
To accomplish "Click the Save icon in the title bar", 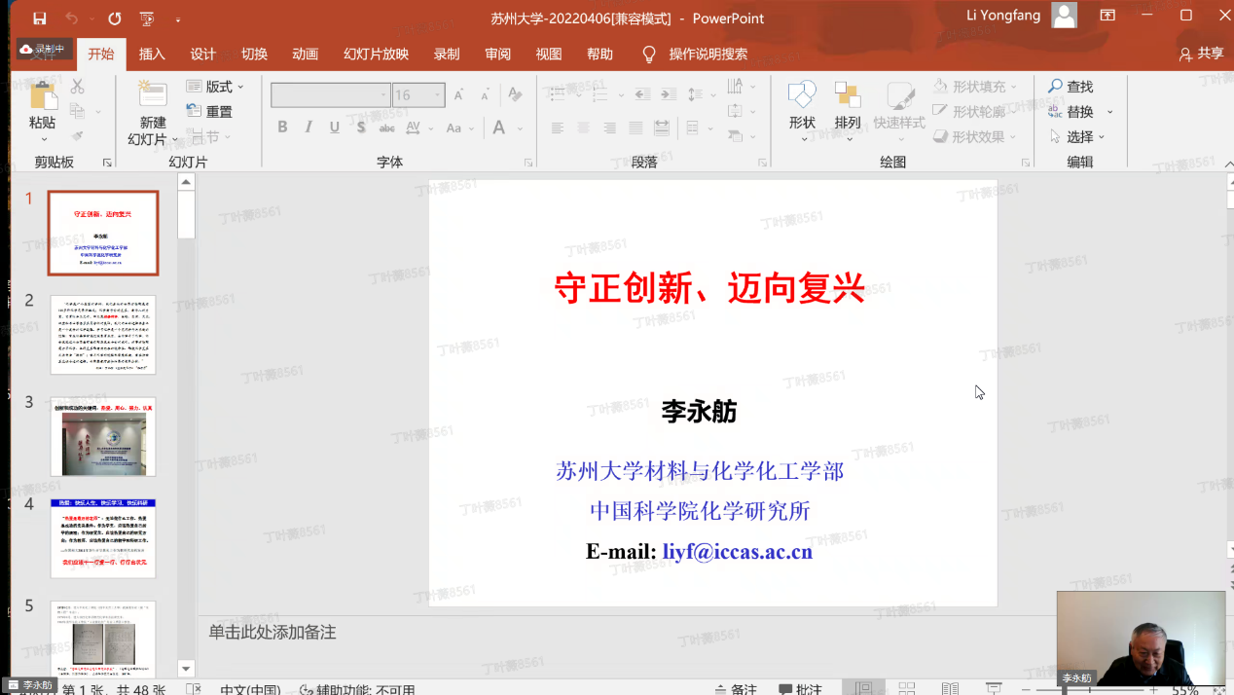I will pyautogui.click(x=40, y=18).
